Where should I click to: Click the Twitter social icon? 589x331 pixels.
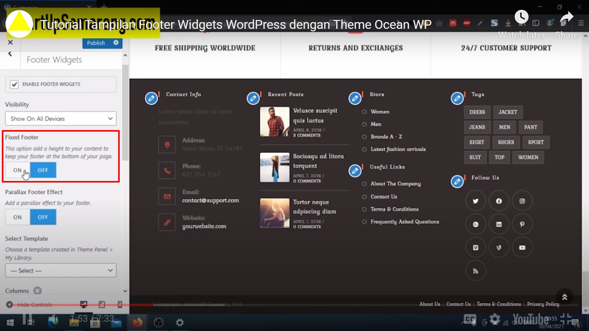pos(475,201)
